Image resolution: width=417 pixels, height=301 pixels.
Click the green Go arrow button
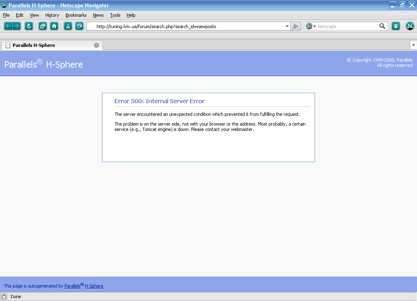296,26
